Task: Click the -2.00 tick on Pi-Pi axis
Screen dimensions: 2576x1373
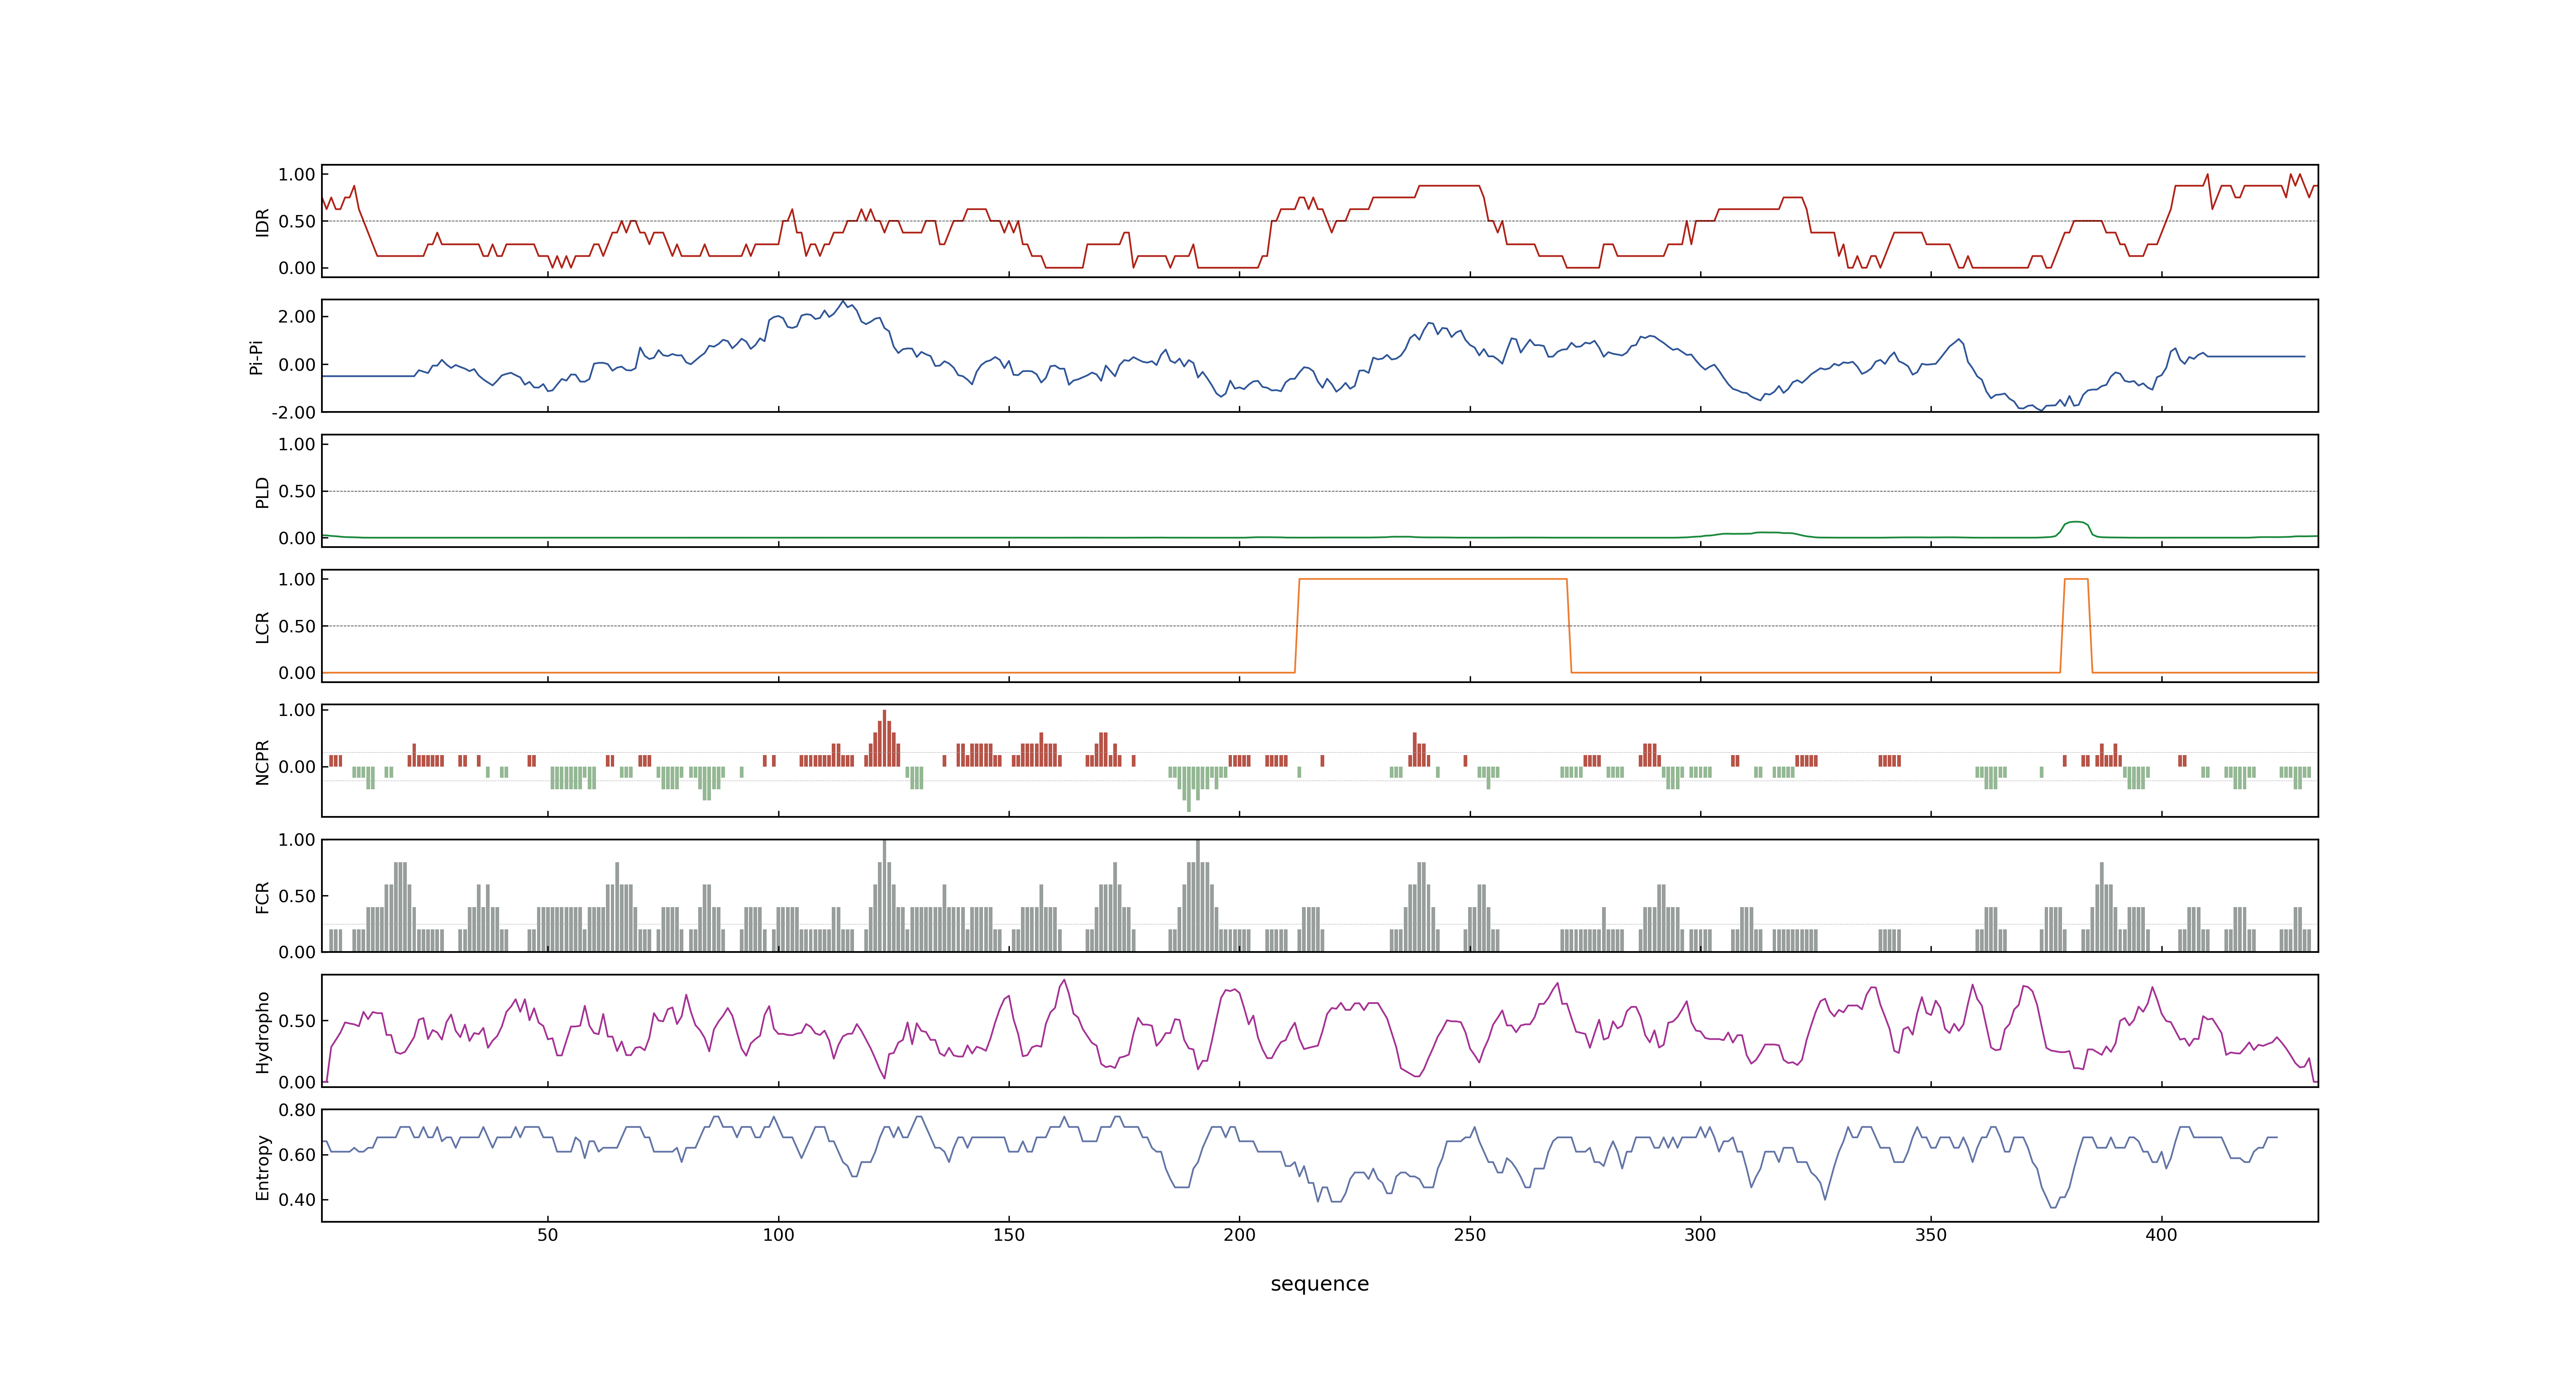Action: [293, 413]
